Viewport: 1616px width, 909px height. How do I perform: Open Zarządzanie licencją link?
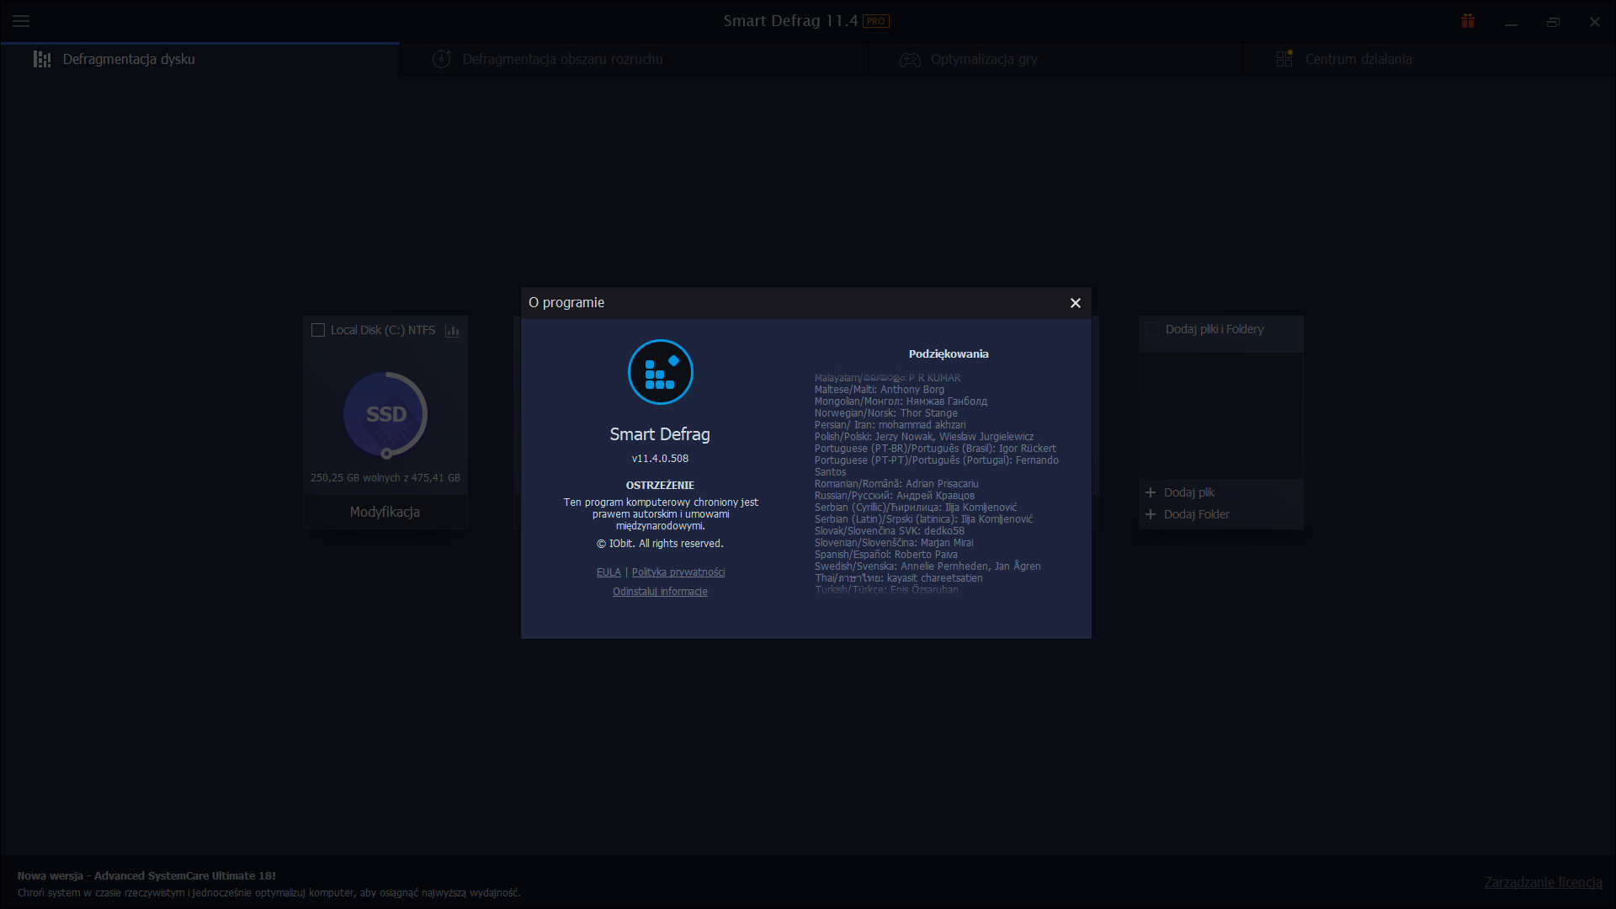pyautogui.click(x=1543, y=882)
